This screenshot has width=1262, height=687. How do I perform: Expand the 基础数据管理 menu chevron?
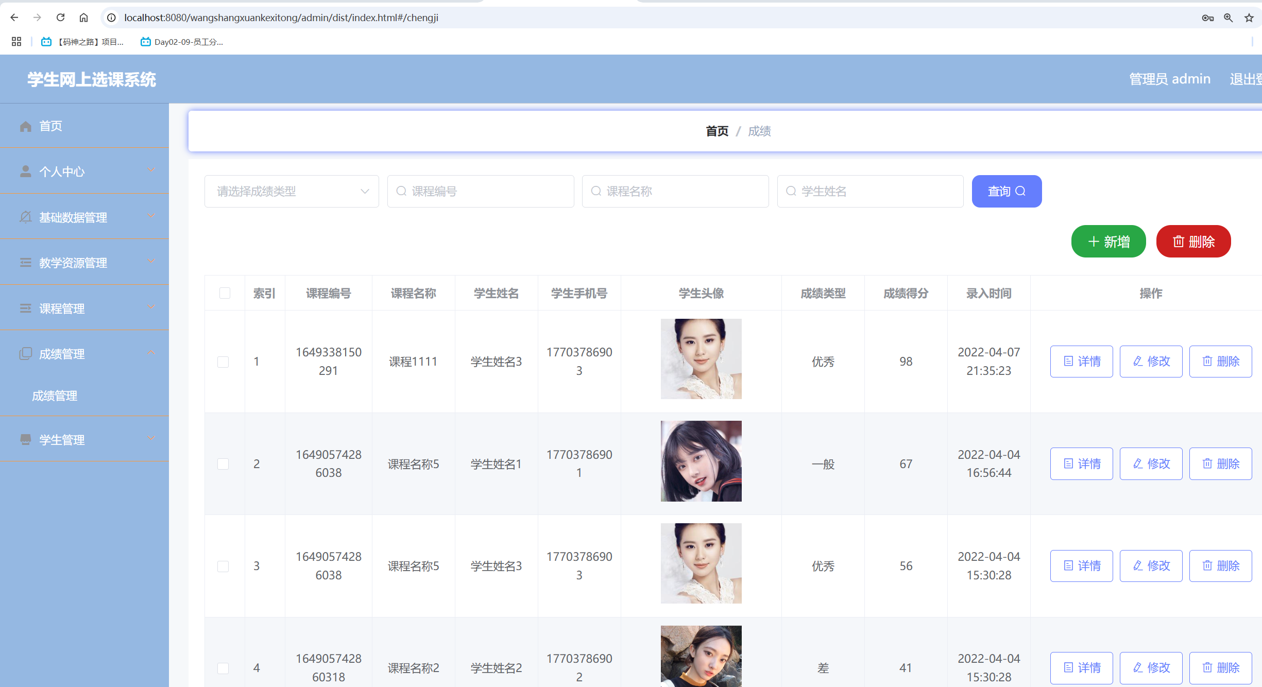point(151,216)
